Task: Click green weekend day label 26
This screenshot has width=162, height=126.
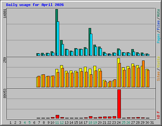Action: click(128, 123)
